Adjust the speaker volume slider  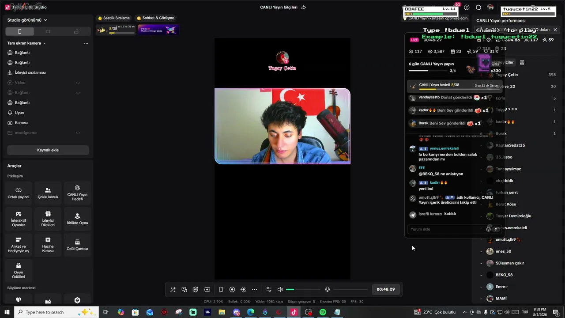303,289
